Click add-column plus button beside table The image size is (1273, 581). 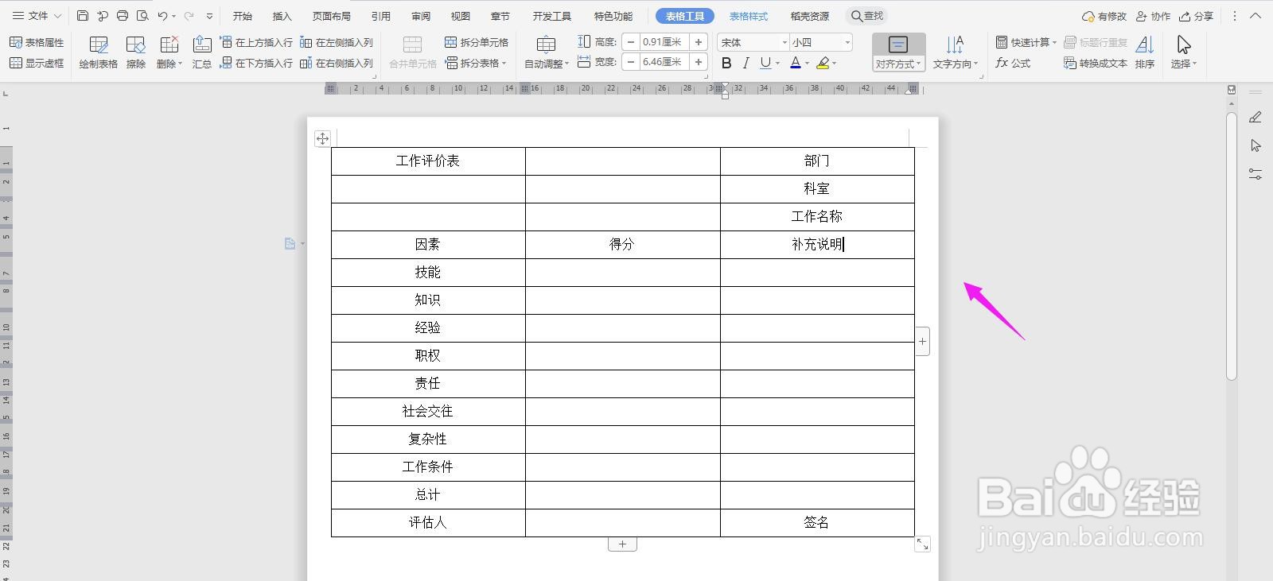coord(922,342)
